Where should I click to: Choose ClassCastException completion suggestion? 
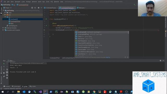pos(102,43)
